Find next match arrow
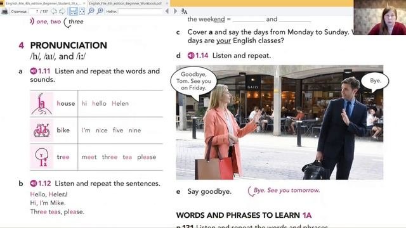 pos(175,11)
